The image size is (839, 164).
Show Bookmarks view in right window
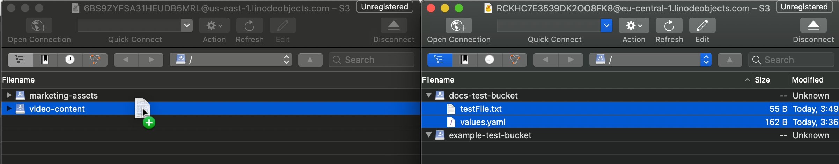(x=465, y=60)
